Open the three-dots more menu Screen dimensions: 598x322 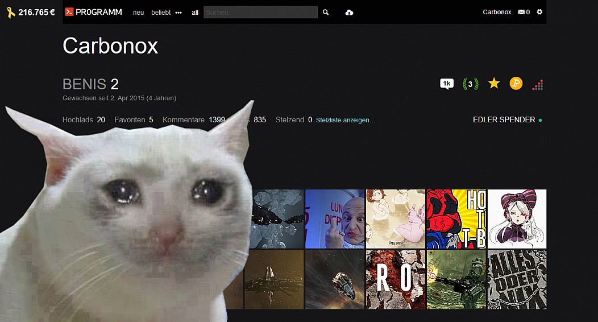click(x=178, y=13)
